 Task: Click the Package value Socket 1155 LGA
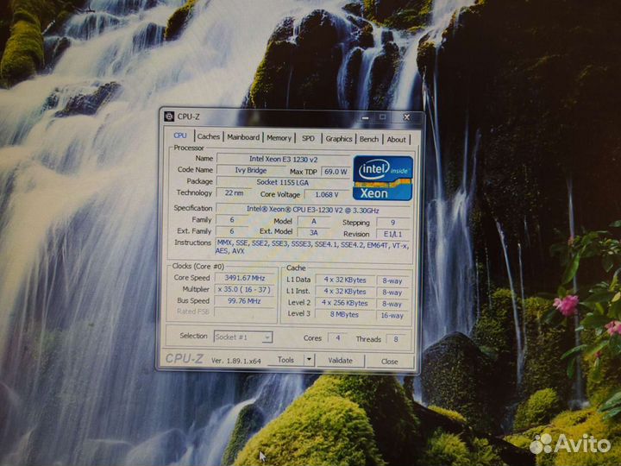[283, 182]
